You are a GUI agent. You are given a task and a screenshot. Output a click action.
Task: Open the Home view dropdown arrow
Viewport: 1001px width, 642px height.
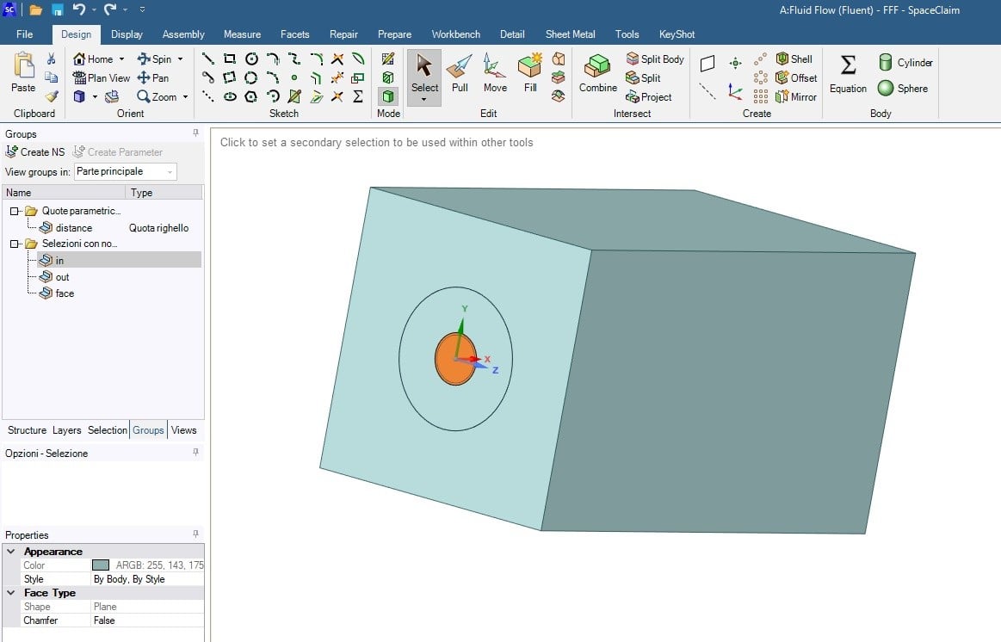[x=121, y=59]
